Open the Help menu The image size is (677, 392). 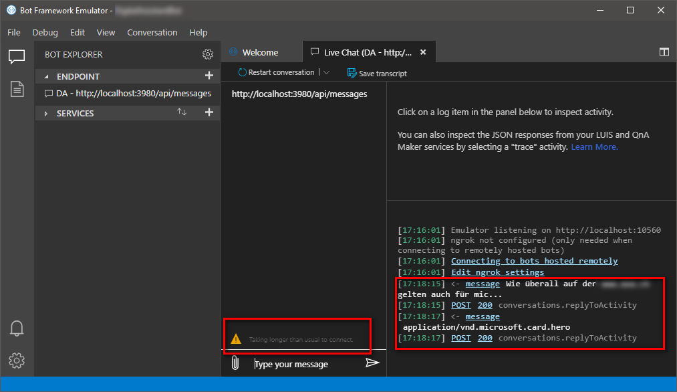[198, 32]
